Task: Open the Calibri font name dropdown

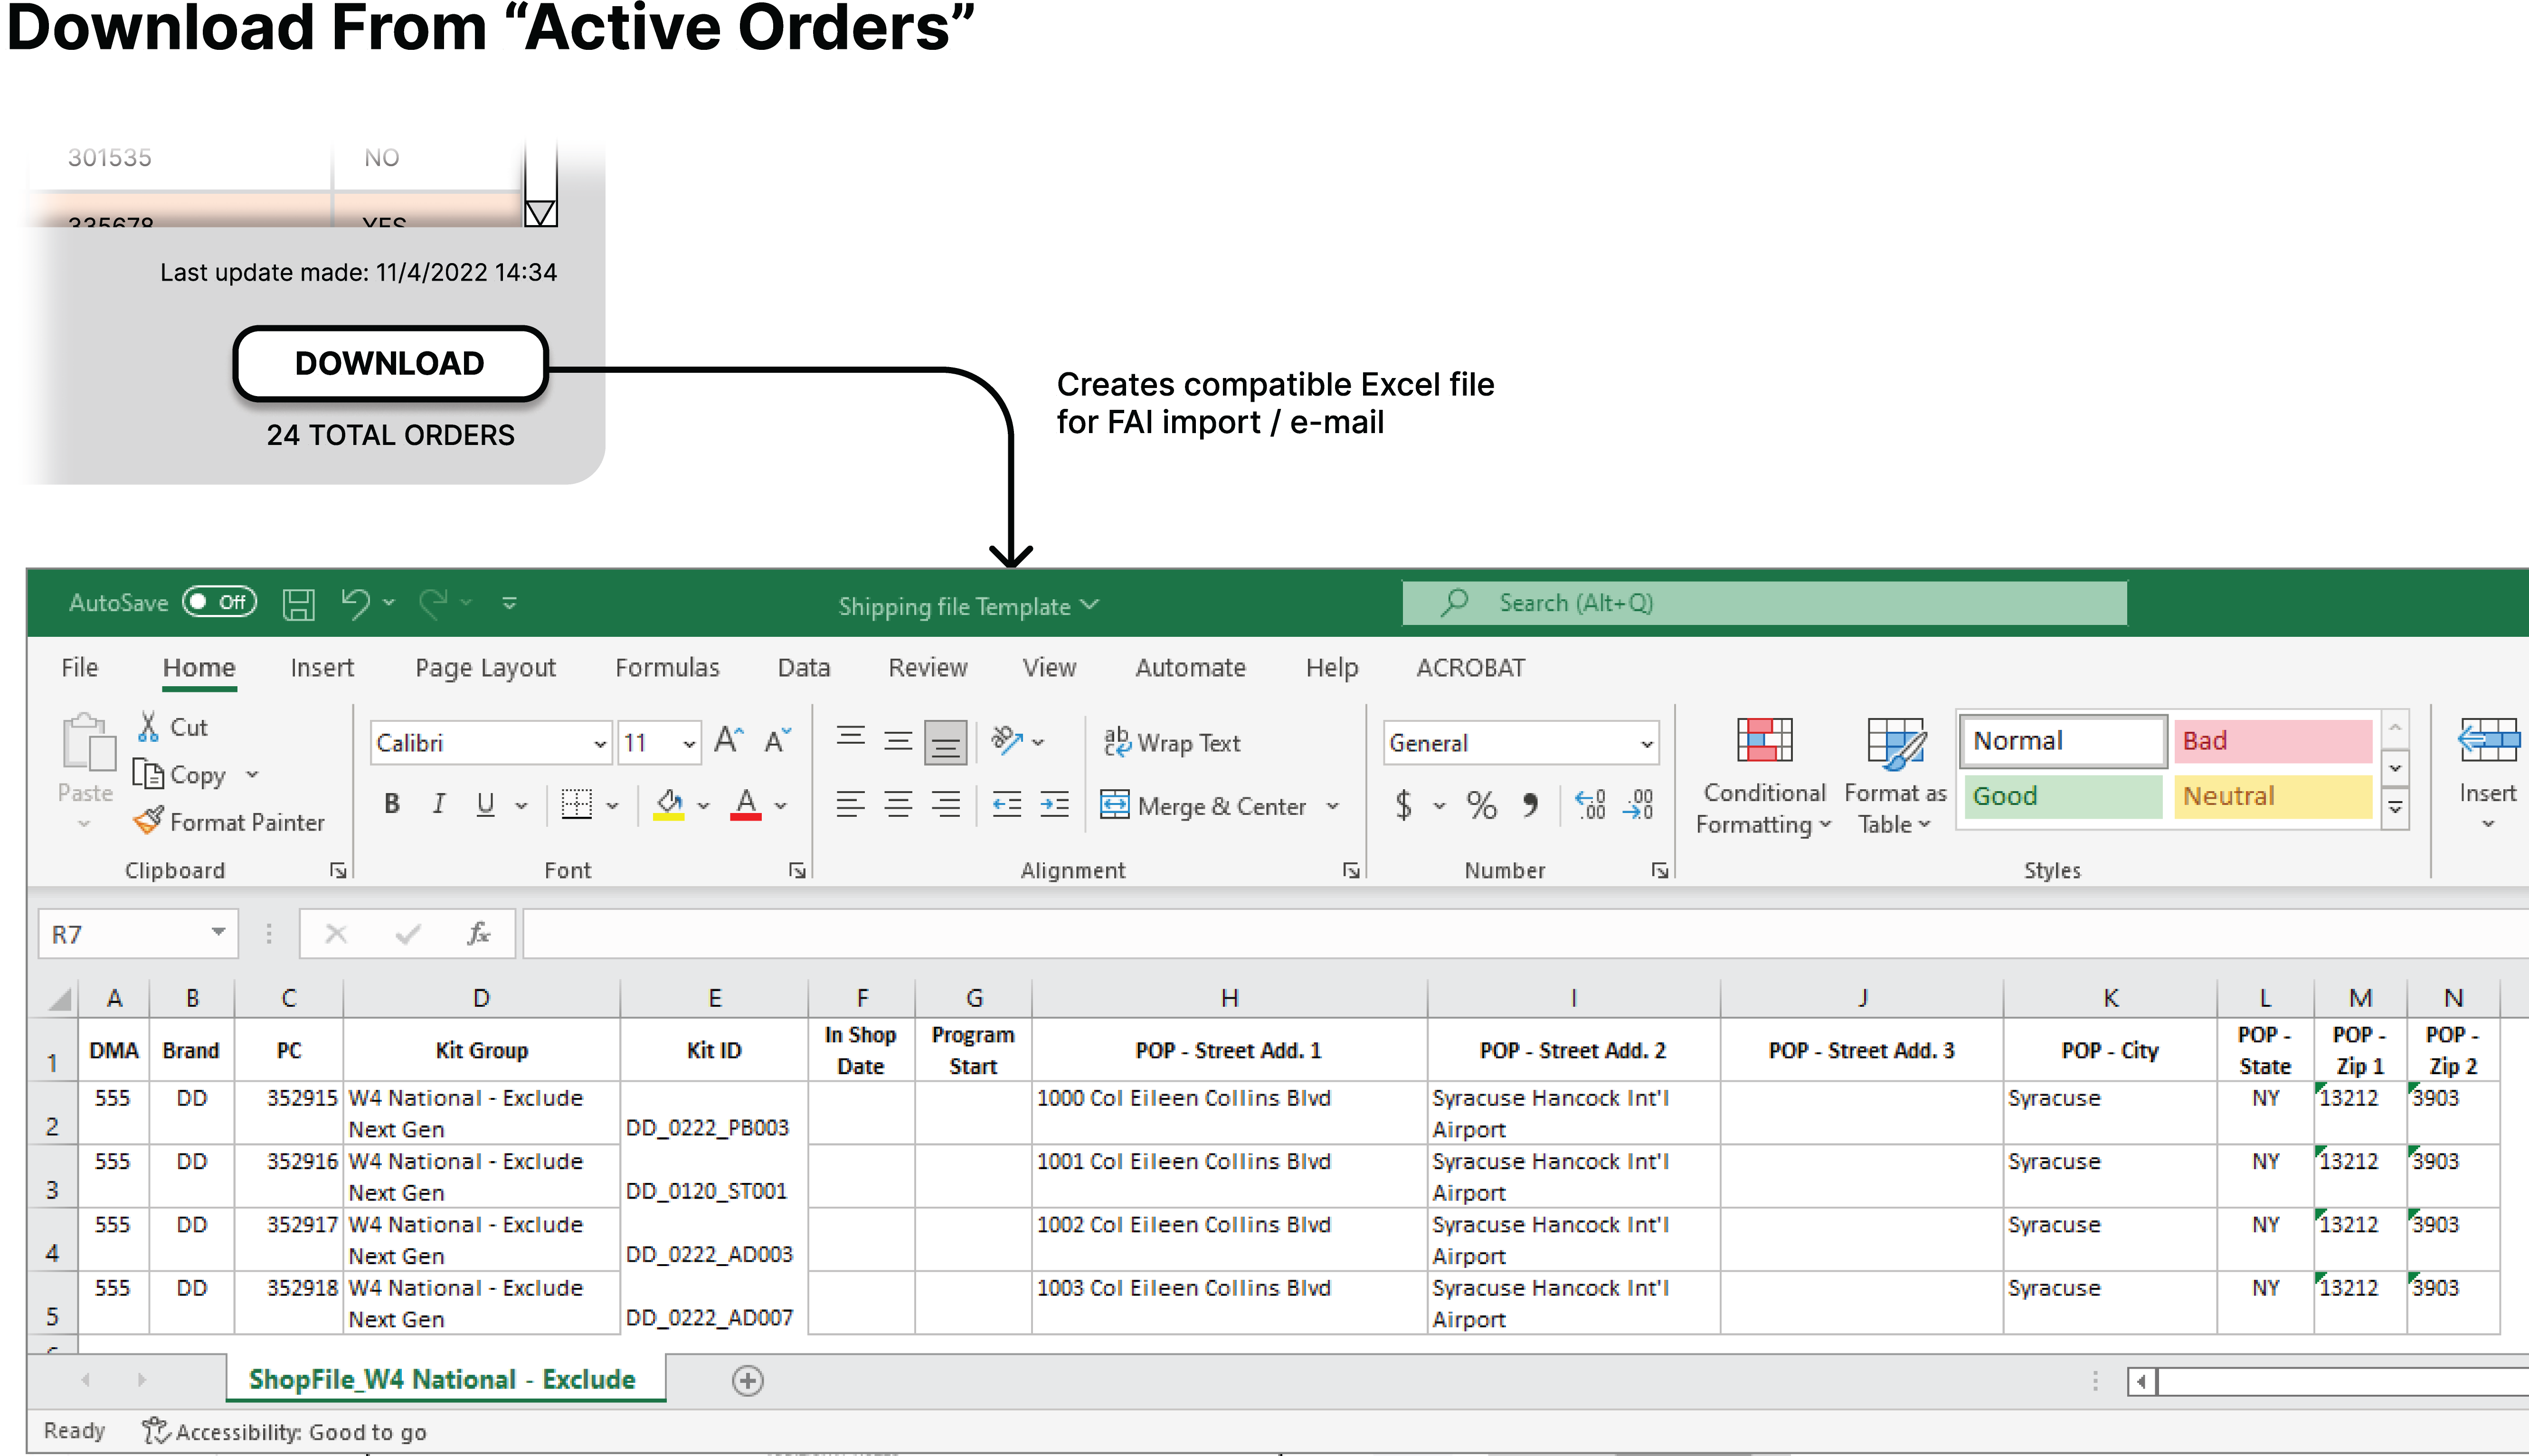Action: (599, 743)
